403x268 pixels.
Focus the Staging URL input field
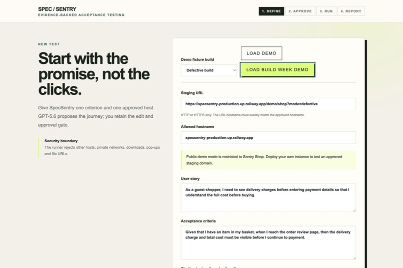click(268, 104)
